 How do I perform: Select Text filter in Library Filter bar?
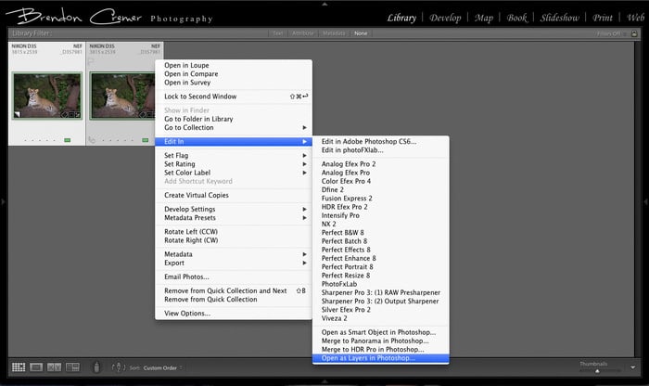(278, 33)
